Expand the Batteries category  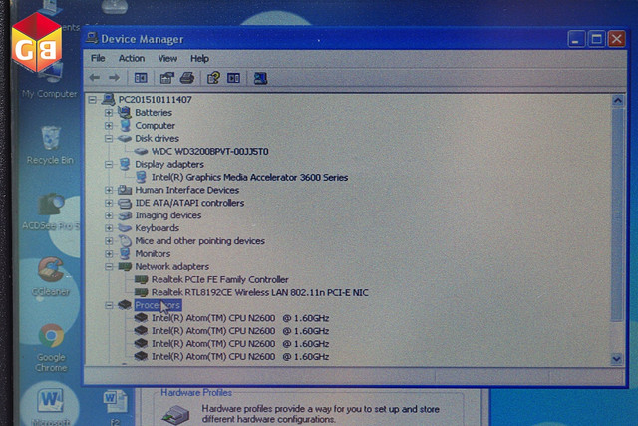click(x=109, y=113)
